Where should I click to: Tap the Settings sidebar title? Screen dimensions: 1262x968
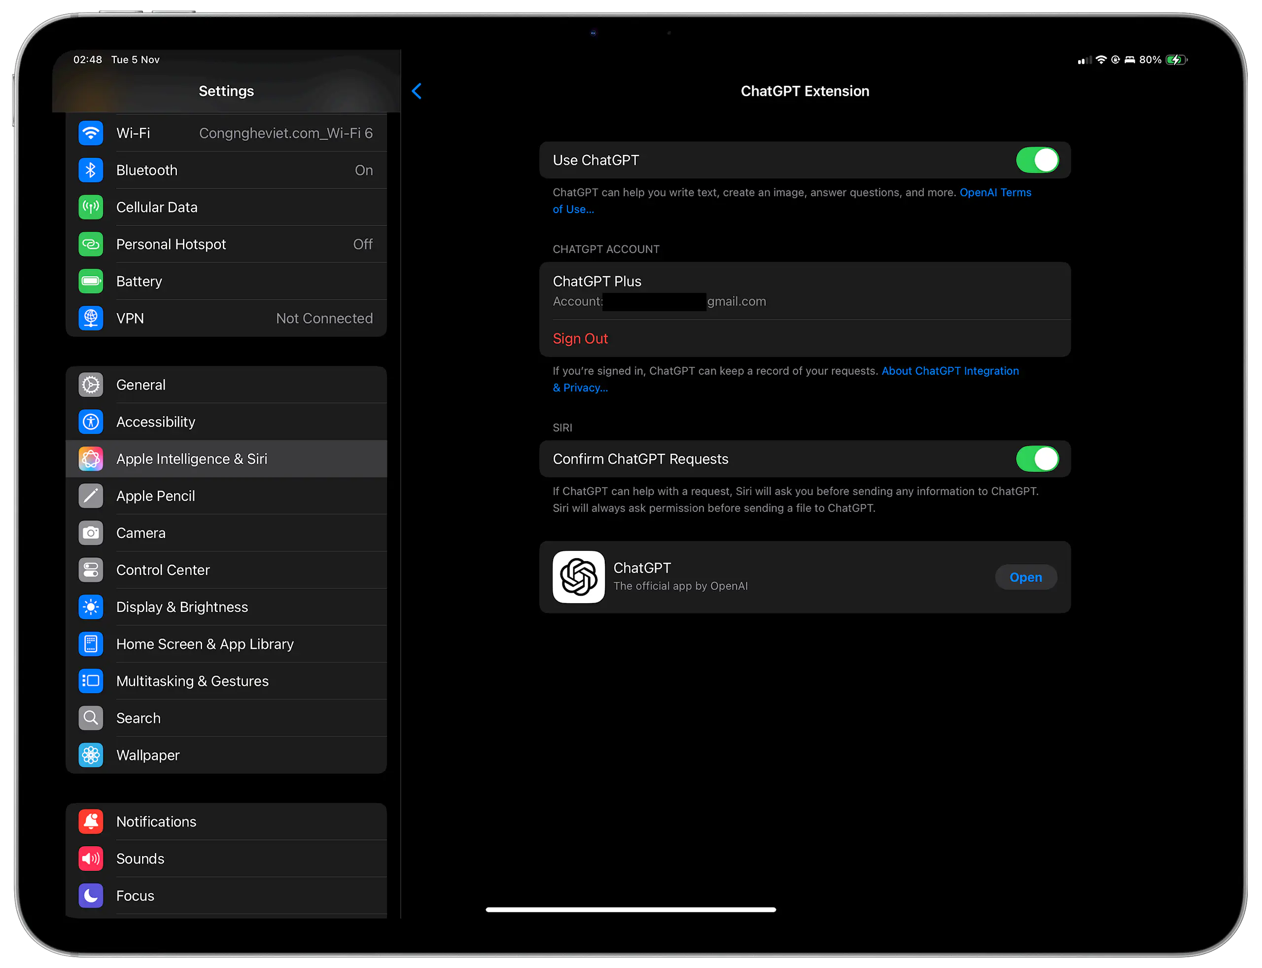[226, 91]
